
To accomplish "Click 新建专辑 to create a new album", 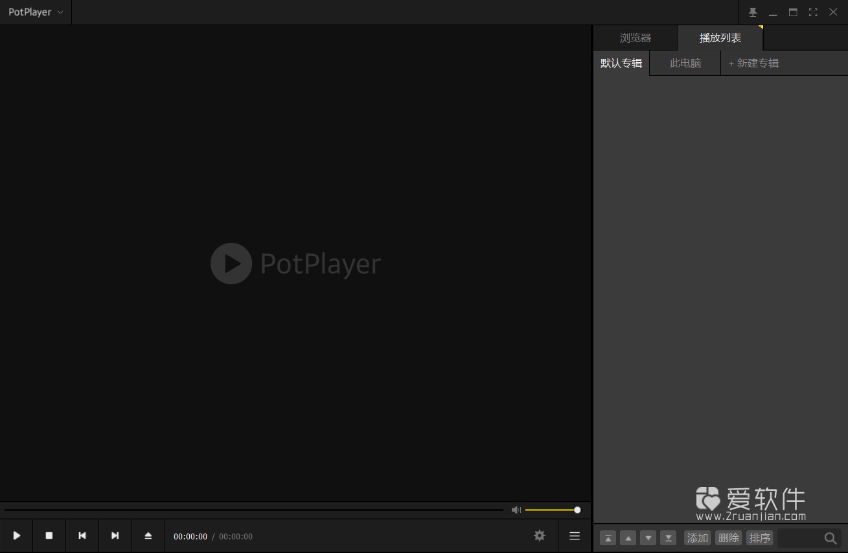I will [753, 63].
